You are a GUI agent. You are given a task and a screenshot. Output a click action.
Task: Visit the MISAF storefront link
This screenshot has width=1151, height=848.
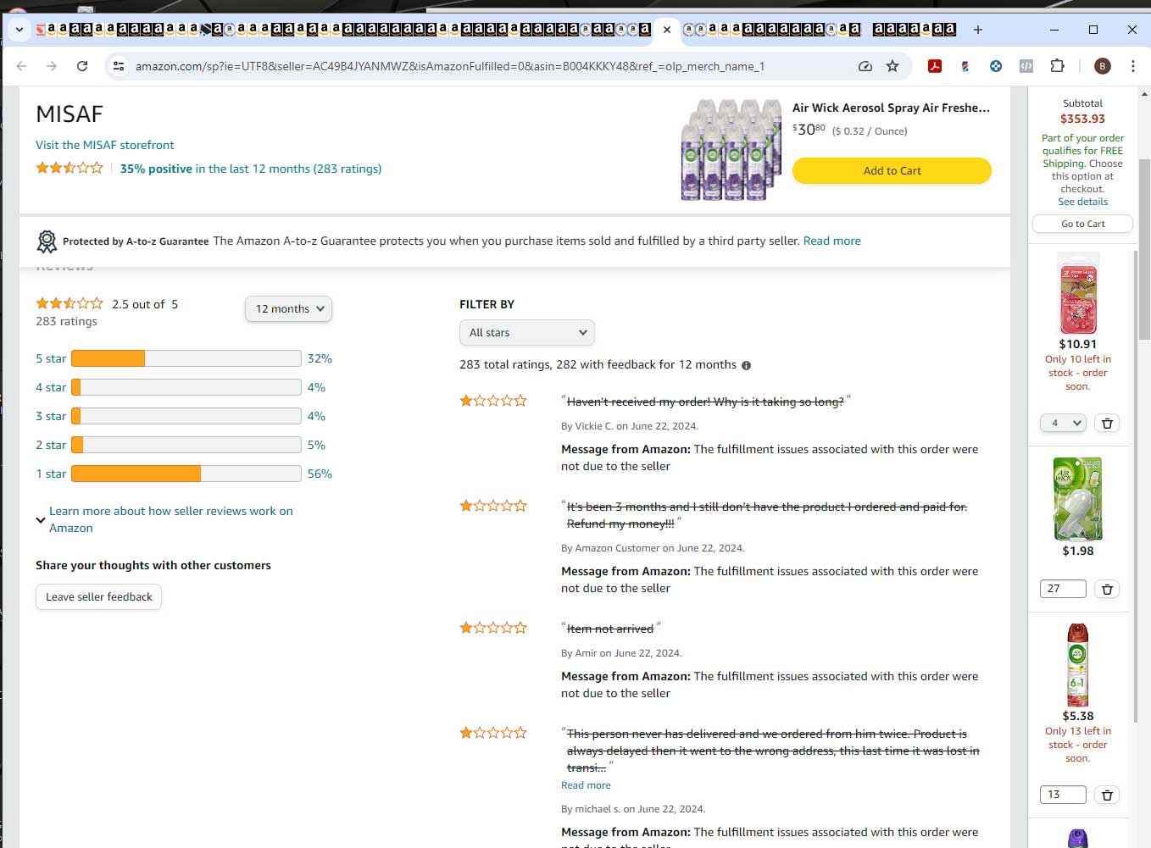pos(105,145)
